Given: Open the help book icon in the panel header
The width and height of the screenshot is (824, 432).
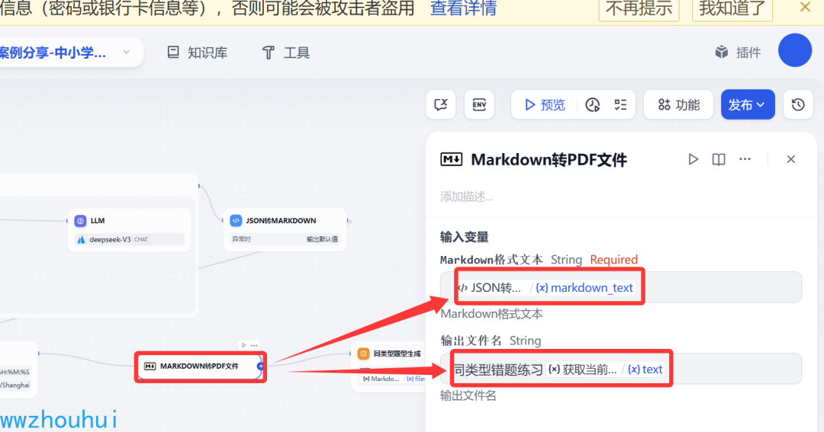Looking at the screenshot, I should [x=719, y=159].
